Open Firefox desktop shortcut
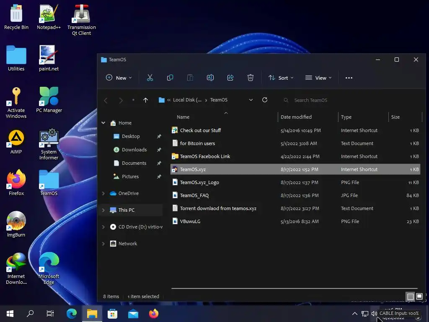The image size is (429, 322). [16, 183]
